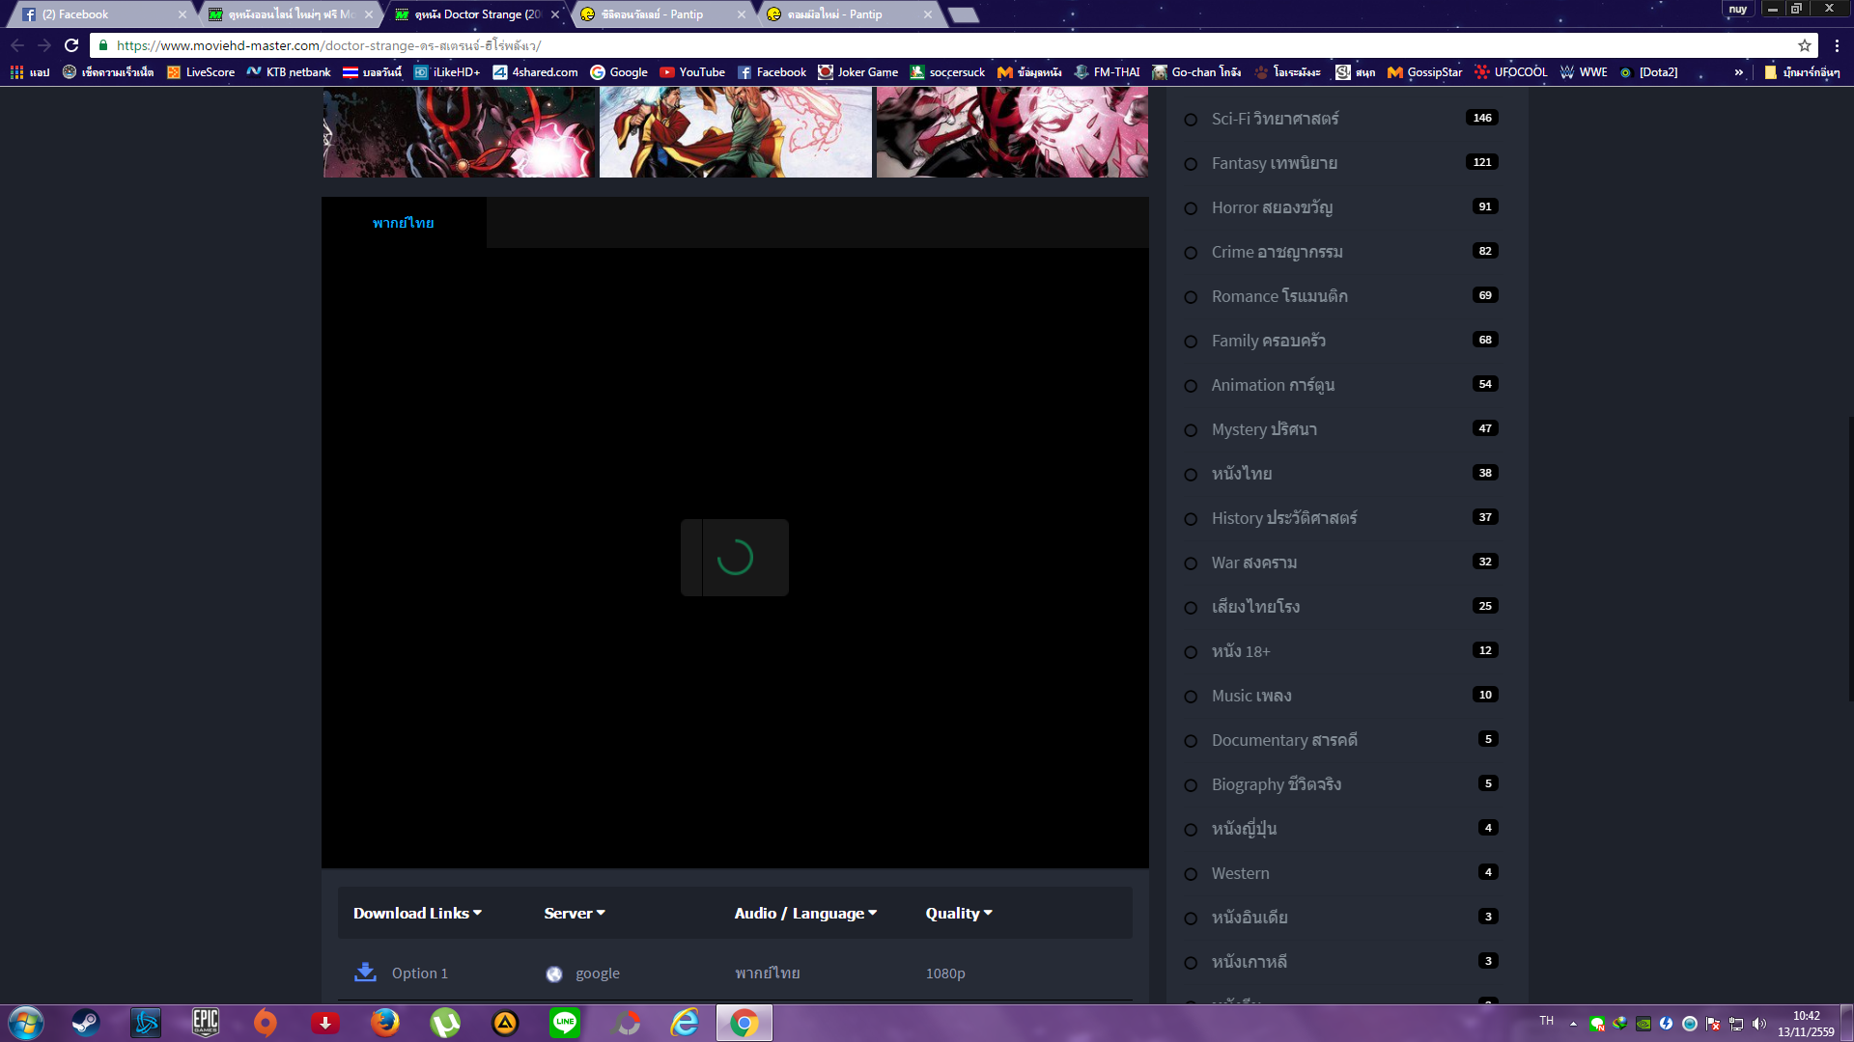Select the Horror category radio button
Screen dimensions: 1854x1042
[x=1191, y=208]
